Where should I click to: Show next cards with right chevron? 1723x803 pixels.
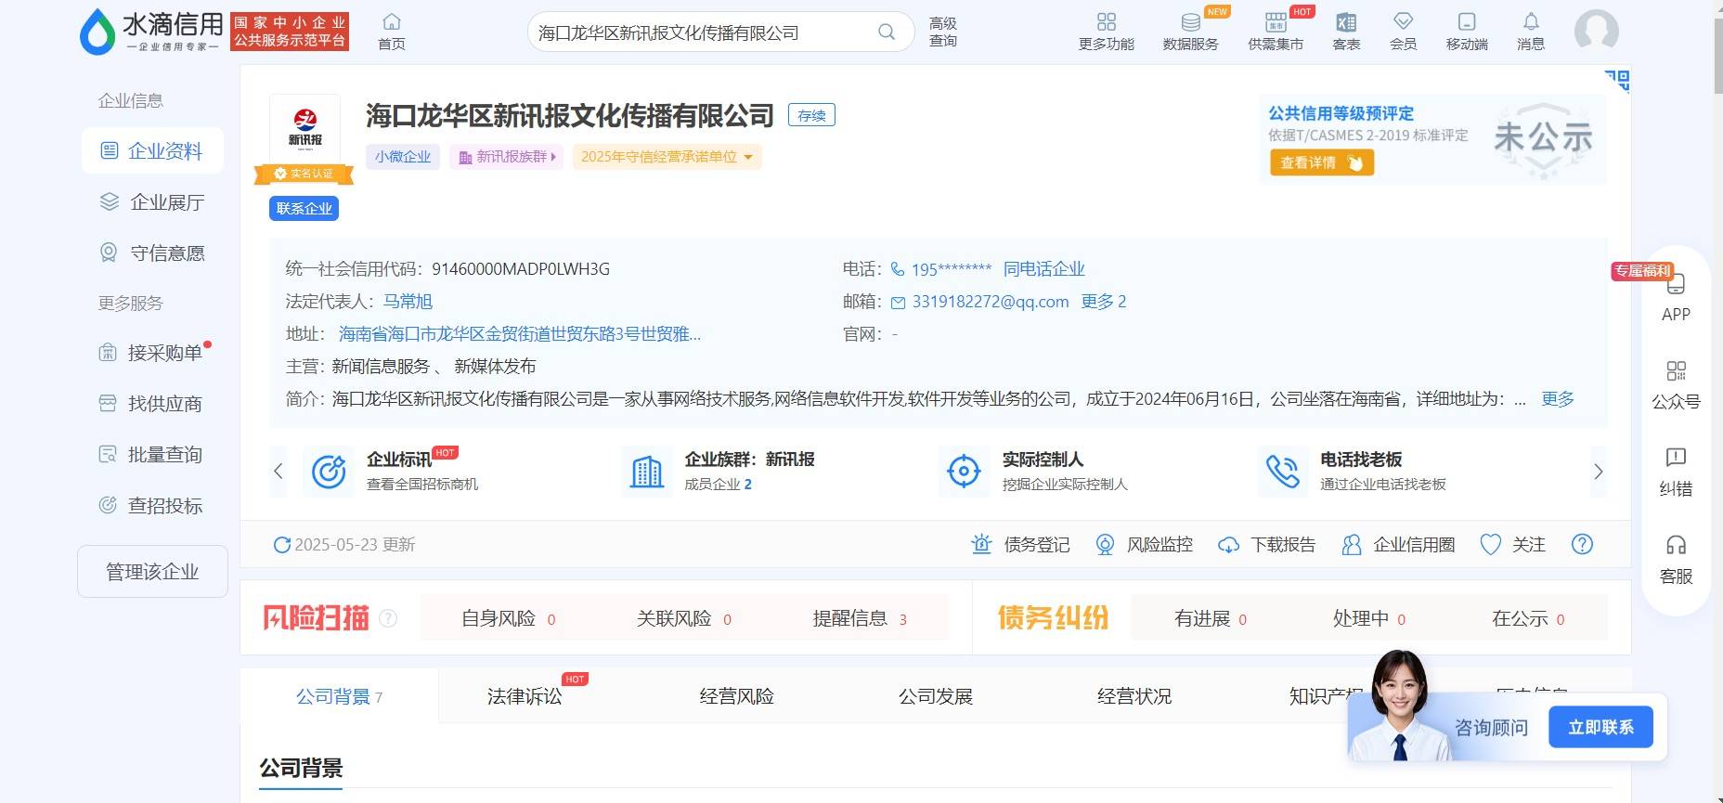1598,471
